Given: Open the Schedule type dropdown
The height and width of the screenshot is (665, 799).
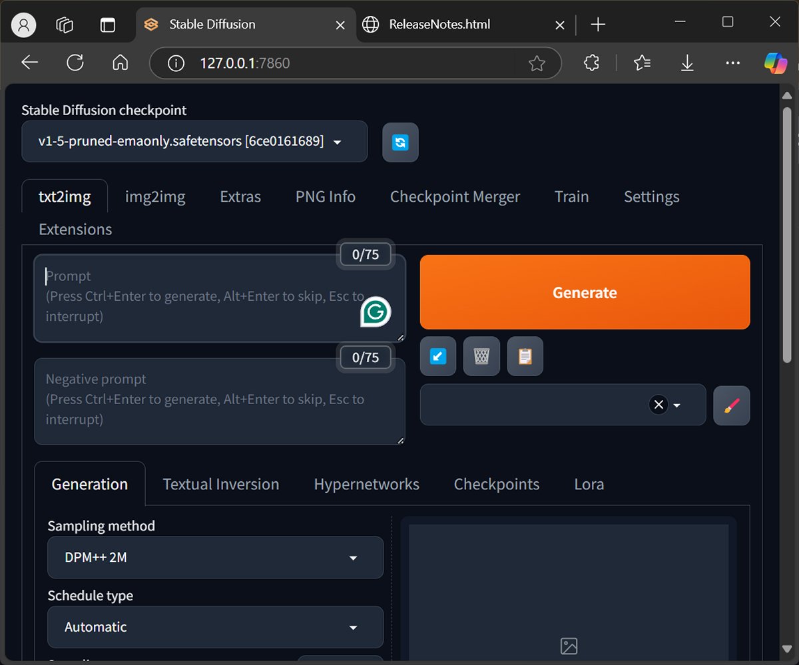Looking at the screenshot, I should [215, 627].
